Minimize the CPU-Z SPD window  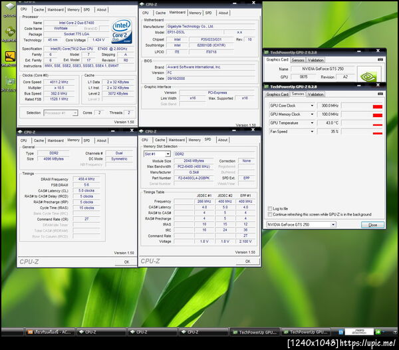pos(234,130)
